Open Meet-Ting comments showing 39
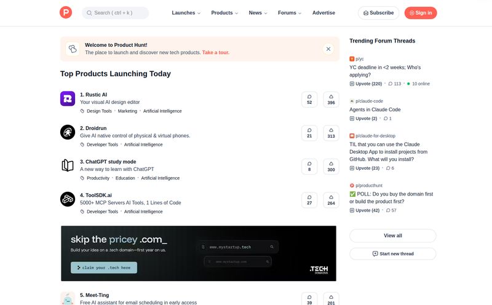 coord(309,299)
